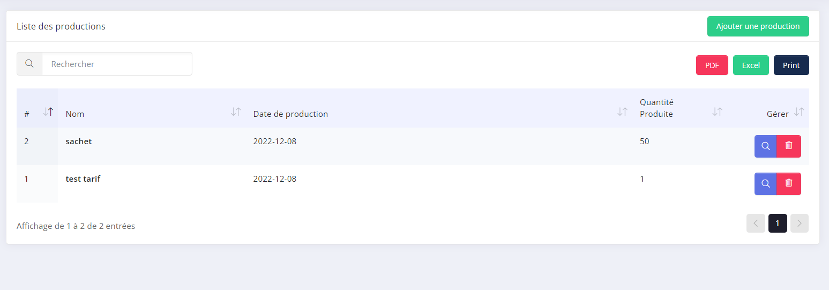The image size is (829, 290).
Task: Go to next page chevron
Action: (x=799, y=224)
